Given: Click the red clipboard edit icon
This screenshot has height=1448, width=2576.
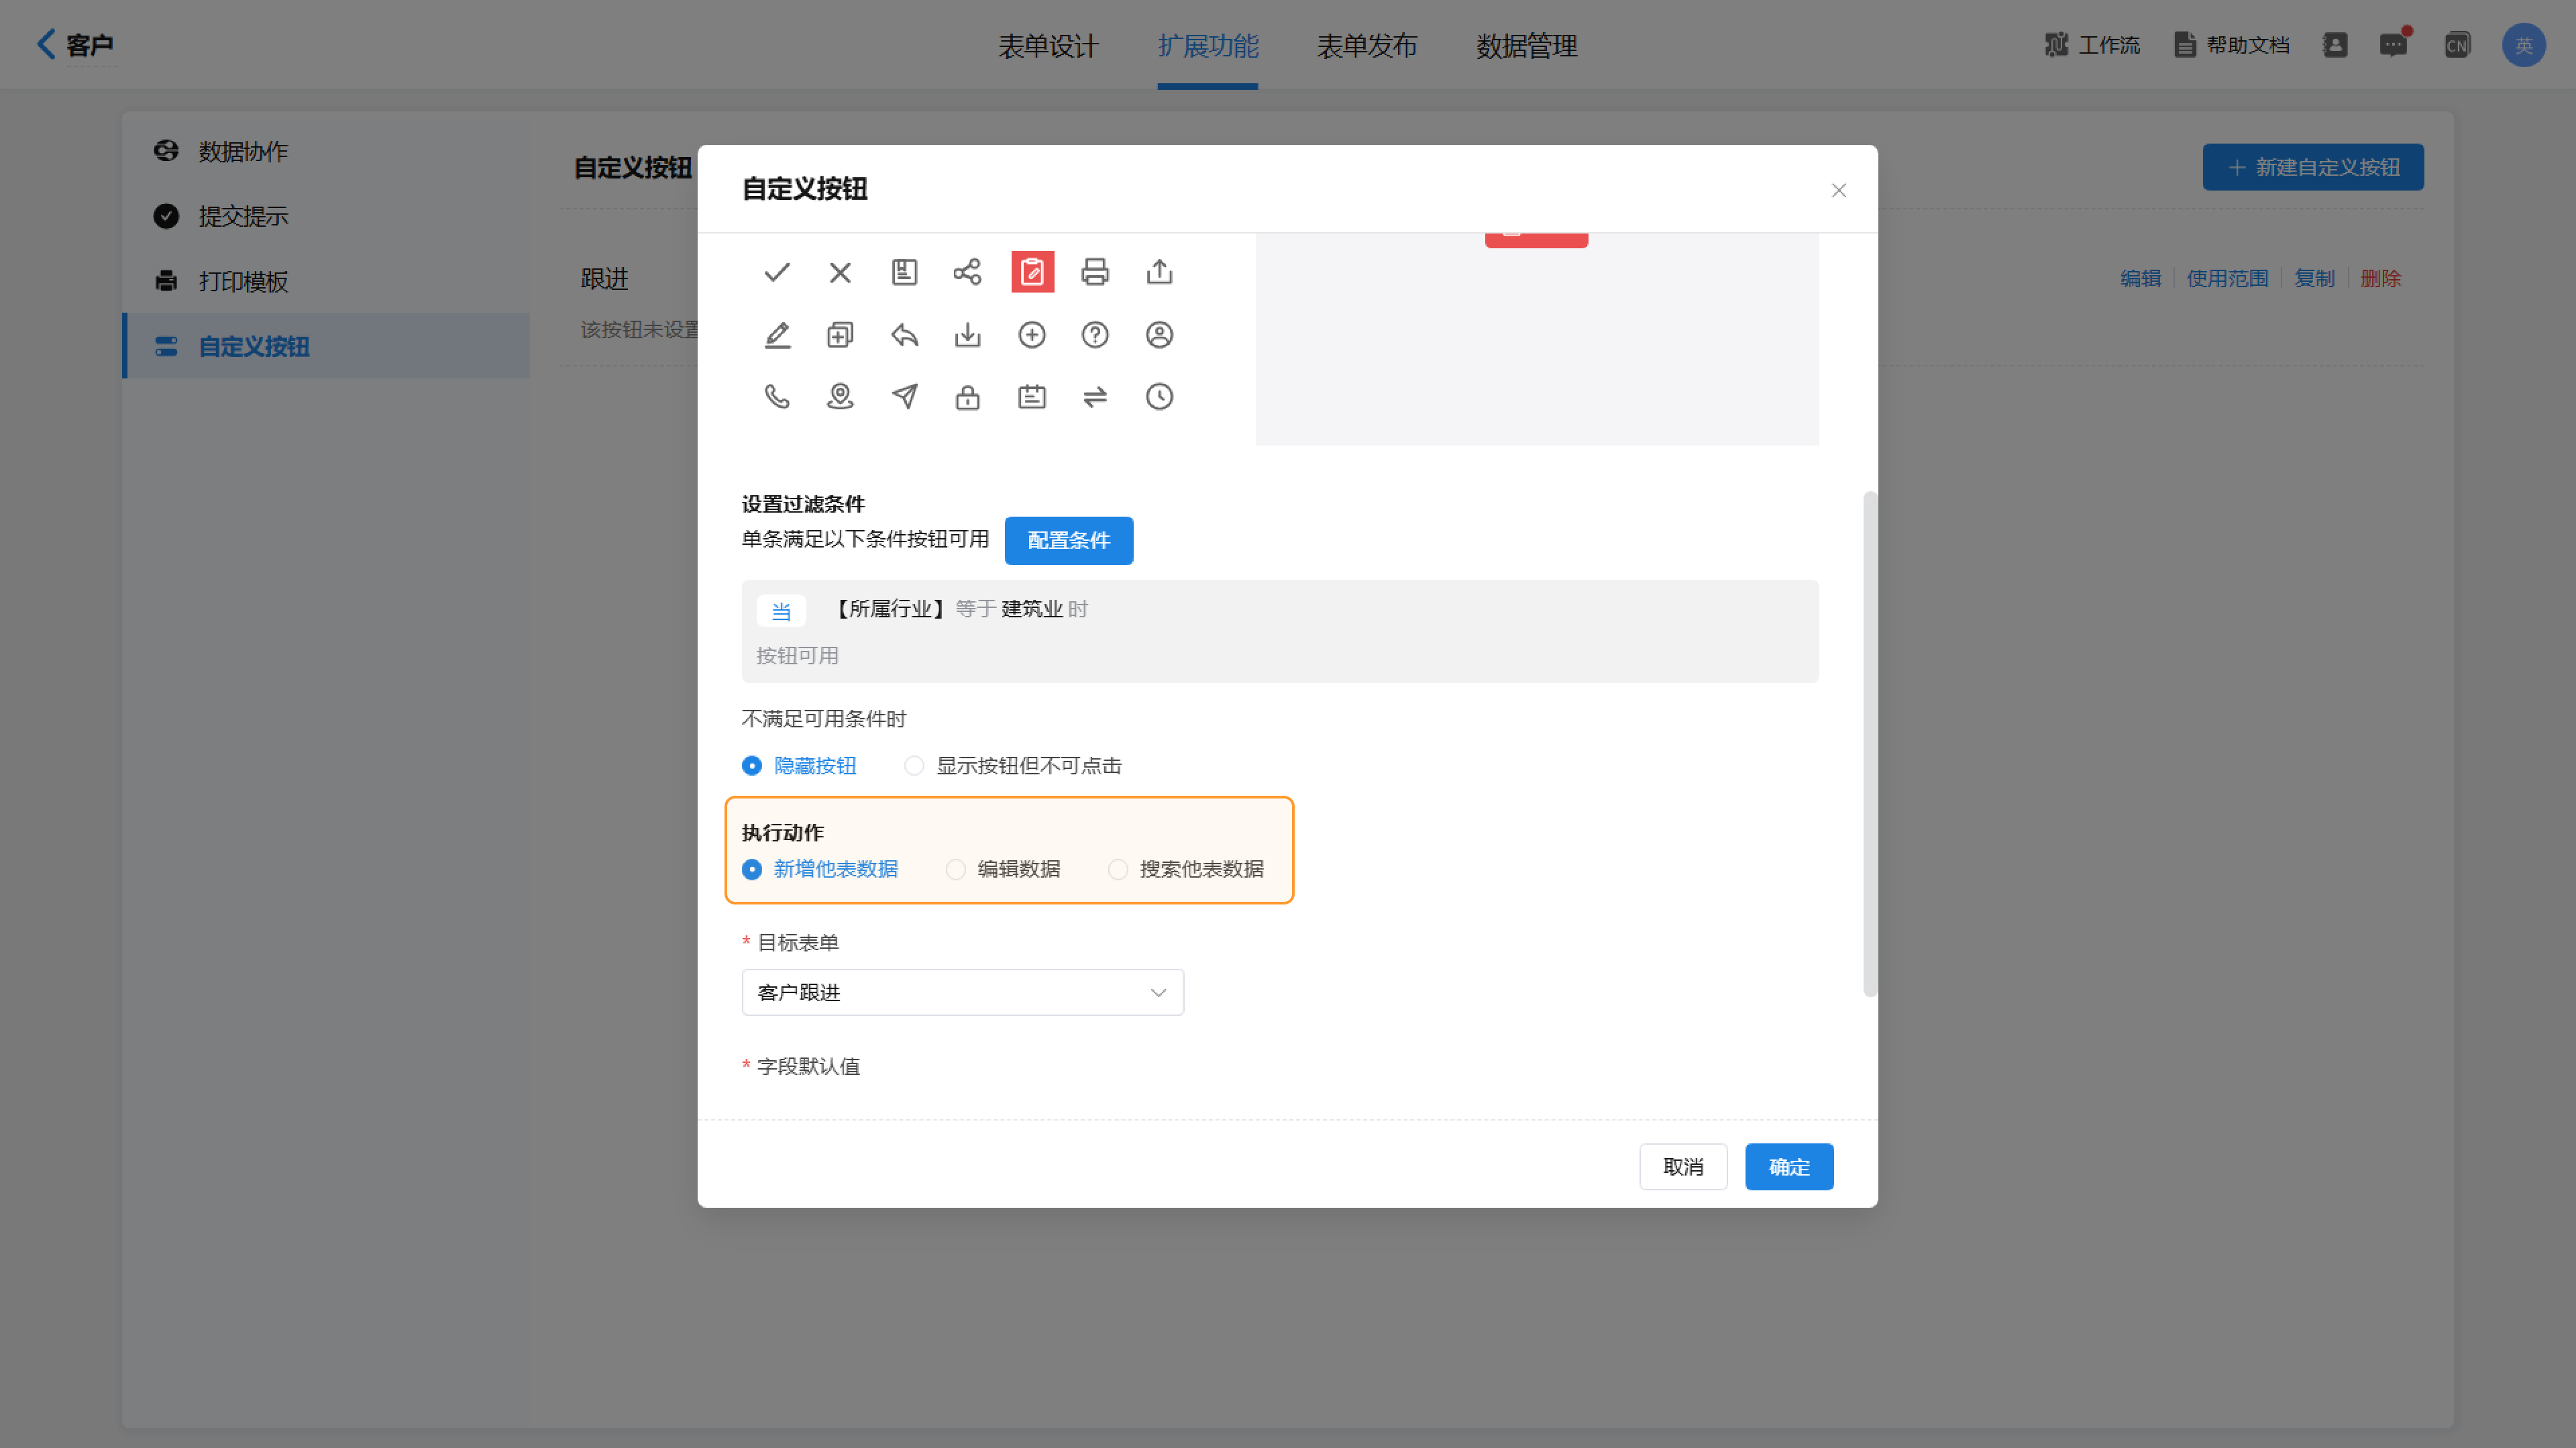Looking at the screenshot, I should [x=1032, y=272].
